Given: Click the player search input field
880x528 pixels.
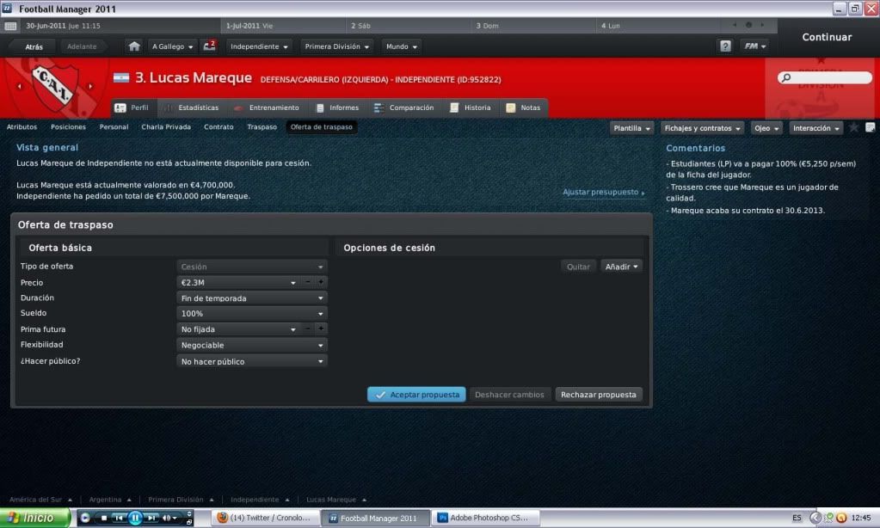Looking at the screenshot, I should tap(825, 77).
